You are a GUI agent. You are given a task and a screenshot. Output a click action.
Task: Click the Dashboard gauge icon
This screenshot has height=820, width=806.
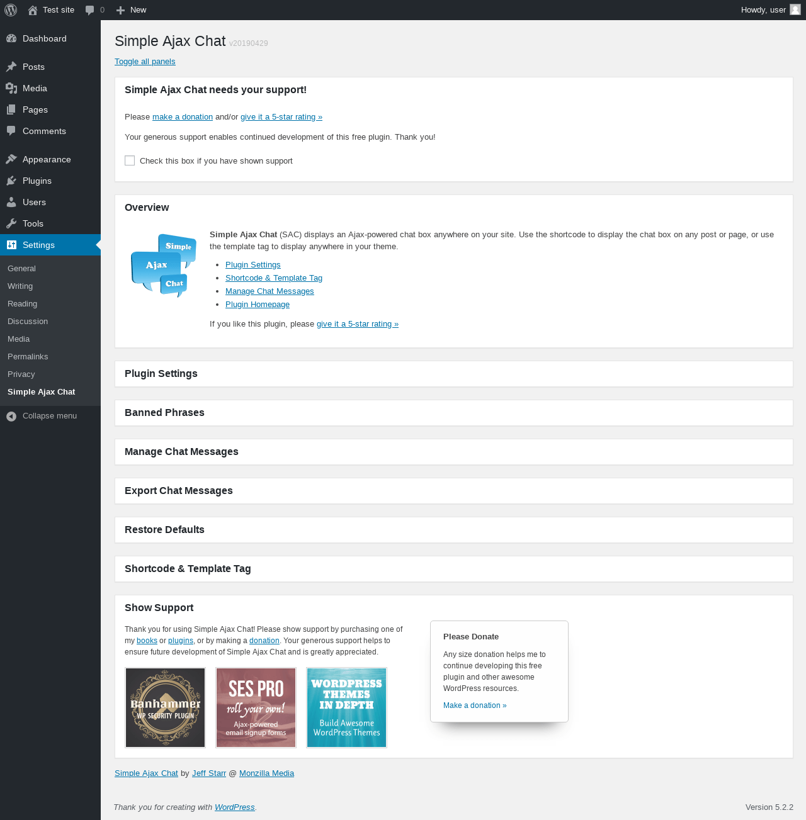pos(11,38)
